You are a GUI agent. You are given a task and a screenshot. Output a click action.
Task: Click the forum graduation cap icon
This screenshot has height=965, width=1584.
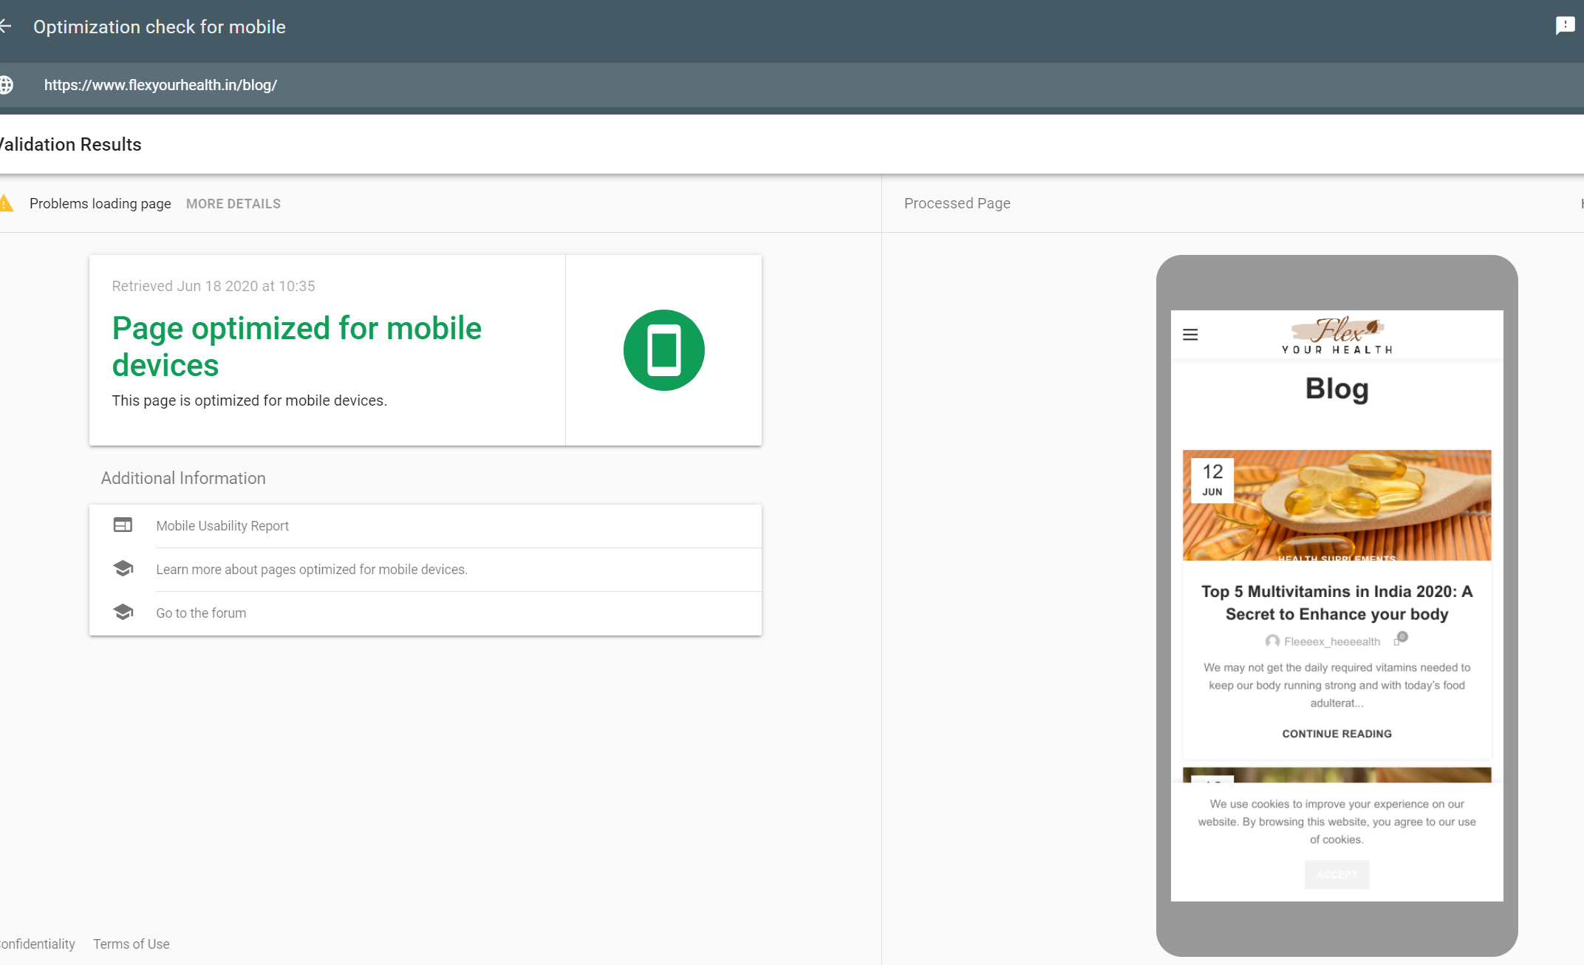123,612
